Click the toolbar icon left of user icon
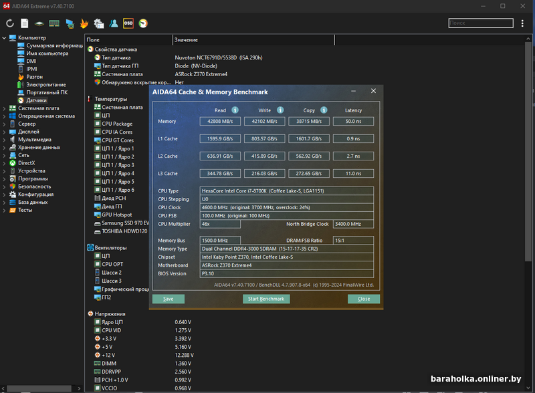Image resolution: width=535 pixels, height=393 pixels. (x=99, y=23)
